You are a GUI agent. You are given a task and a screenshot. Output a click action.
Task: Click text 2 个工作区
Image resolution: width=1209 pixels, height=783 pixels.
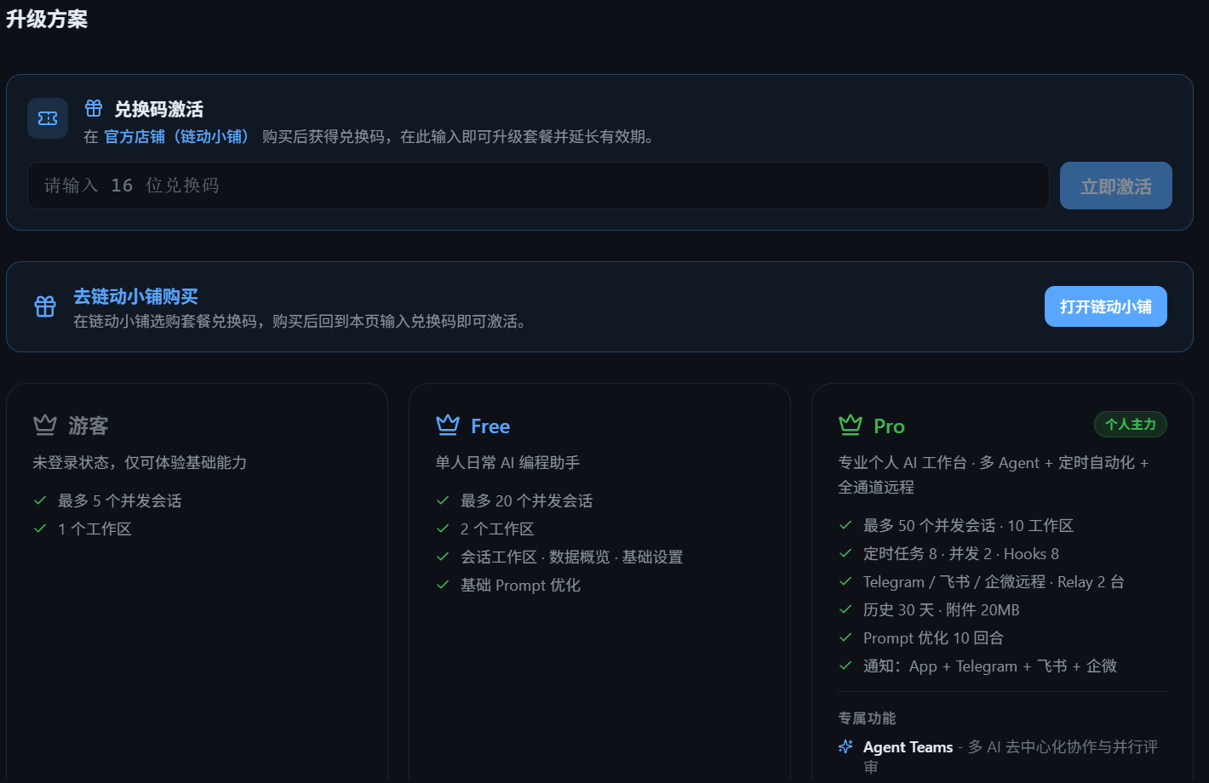coord(497,529)
